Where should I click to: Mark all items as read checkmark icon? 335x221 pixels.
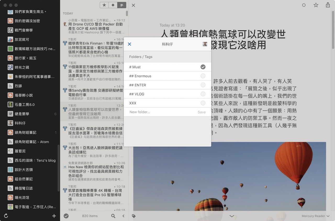(66, 216)
